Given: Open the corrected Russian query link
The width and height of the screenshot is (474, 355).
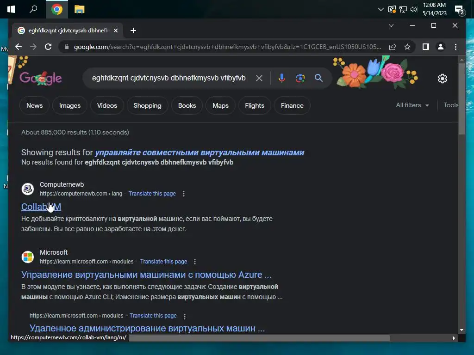Looking at the screenshot, I should pos(200,153).
